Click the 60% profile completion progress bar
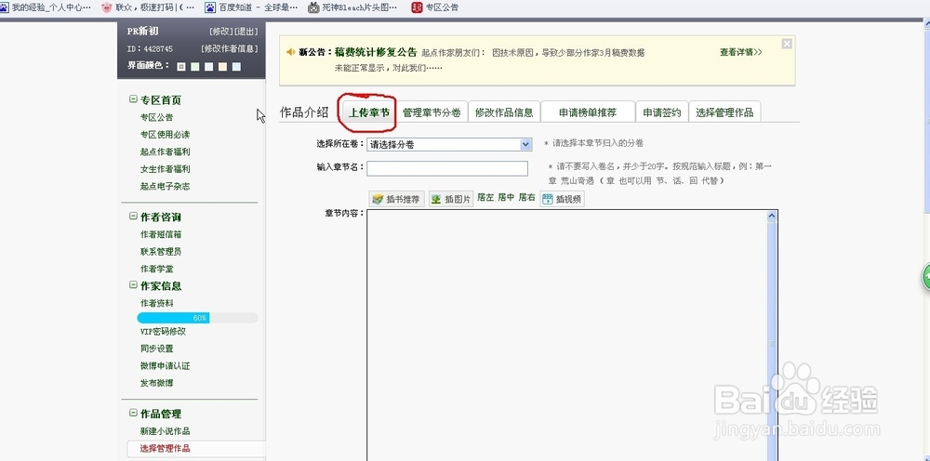 pyautogui.click(x=197, y=318)
